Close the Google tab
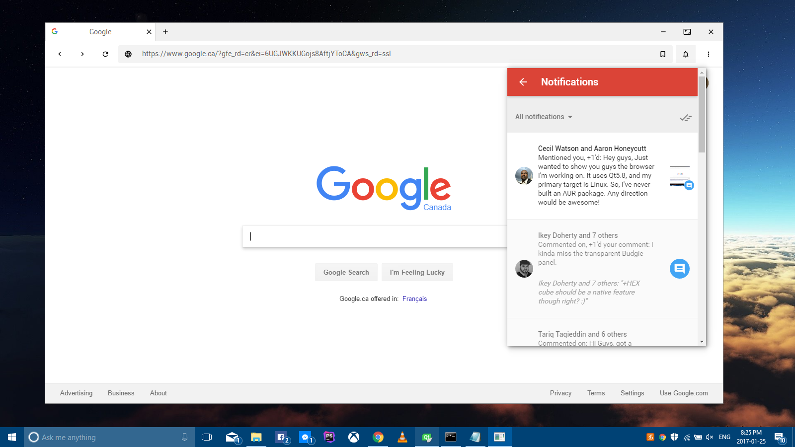 149,32
